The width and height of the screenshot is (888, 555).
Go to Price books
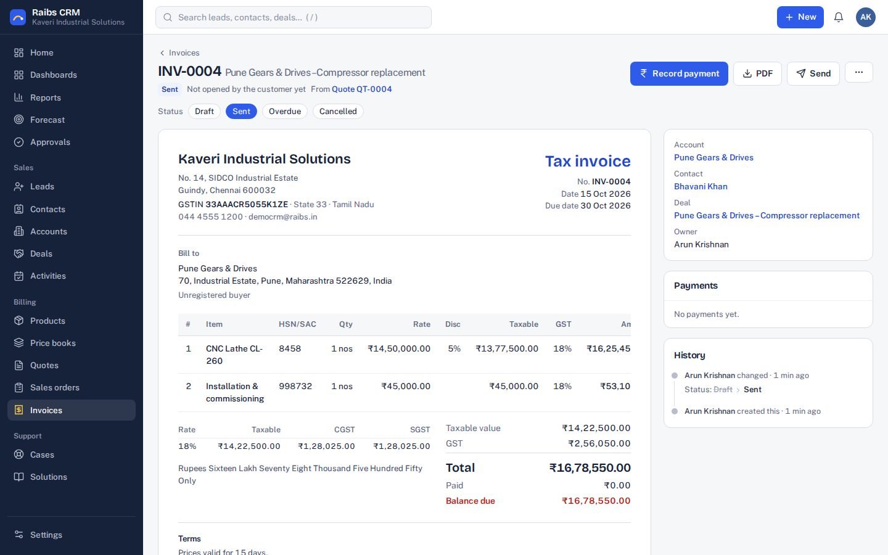(72, 343)
